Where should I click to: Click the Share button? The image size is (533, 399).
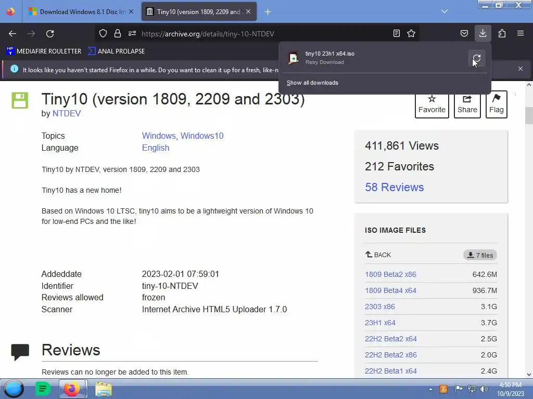coord(467,104)
